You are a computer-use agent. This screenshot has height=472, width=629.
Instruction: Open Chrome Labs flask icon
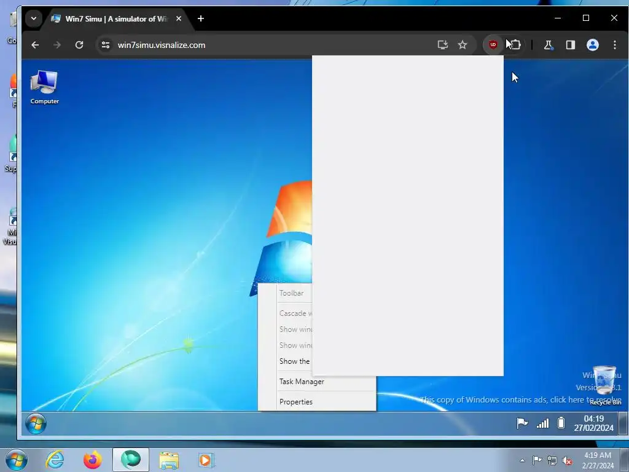point(549,45)
